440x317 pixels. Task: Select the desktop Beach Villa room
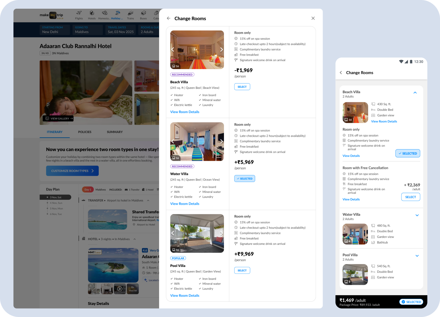242,87
